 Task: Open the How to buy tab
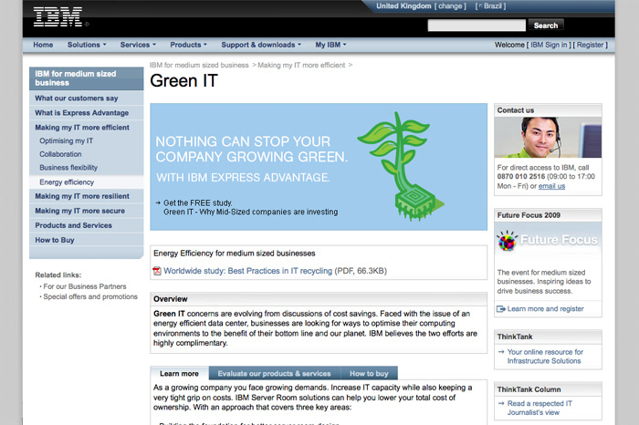click(369, 373)
